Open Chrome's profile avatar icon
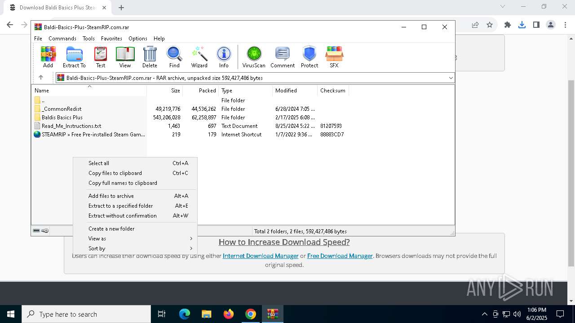 (550, 25)
